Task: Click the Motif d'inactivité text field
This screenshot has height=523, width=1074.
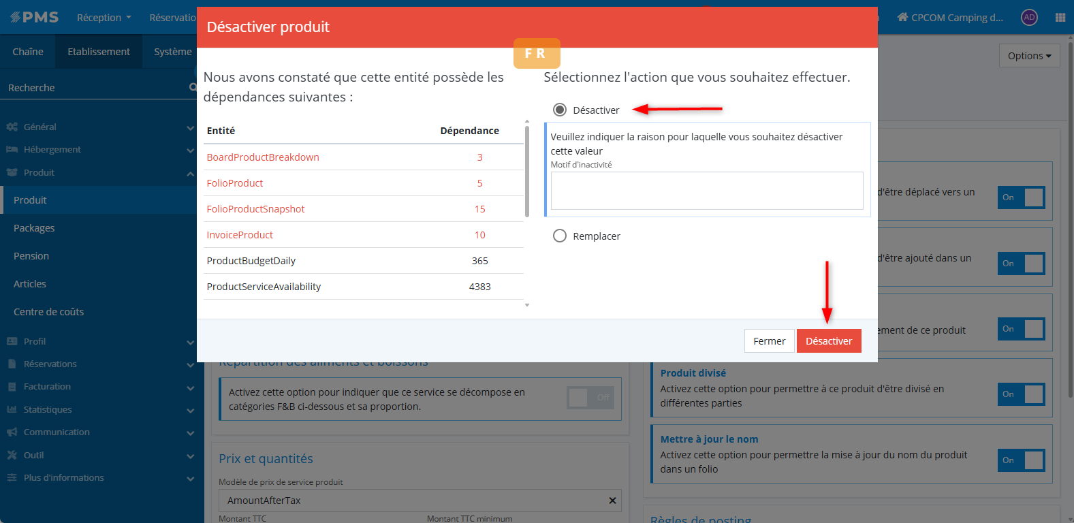Action: click(x=706, y=191)
